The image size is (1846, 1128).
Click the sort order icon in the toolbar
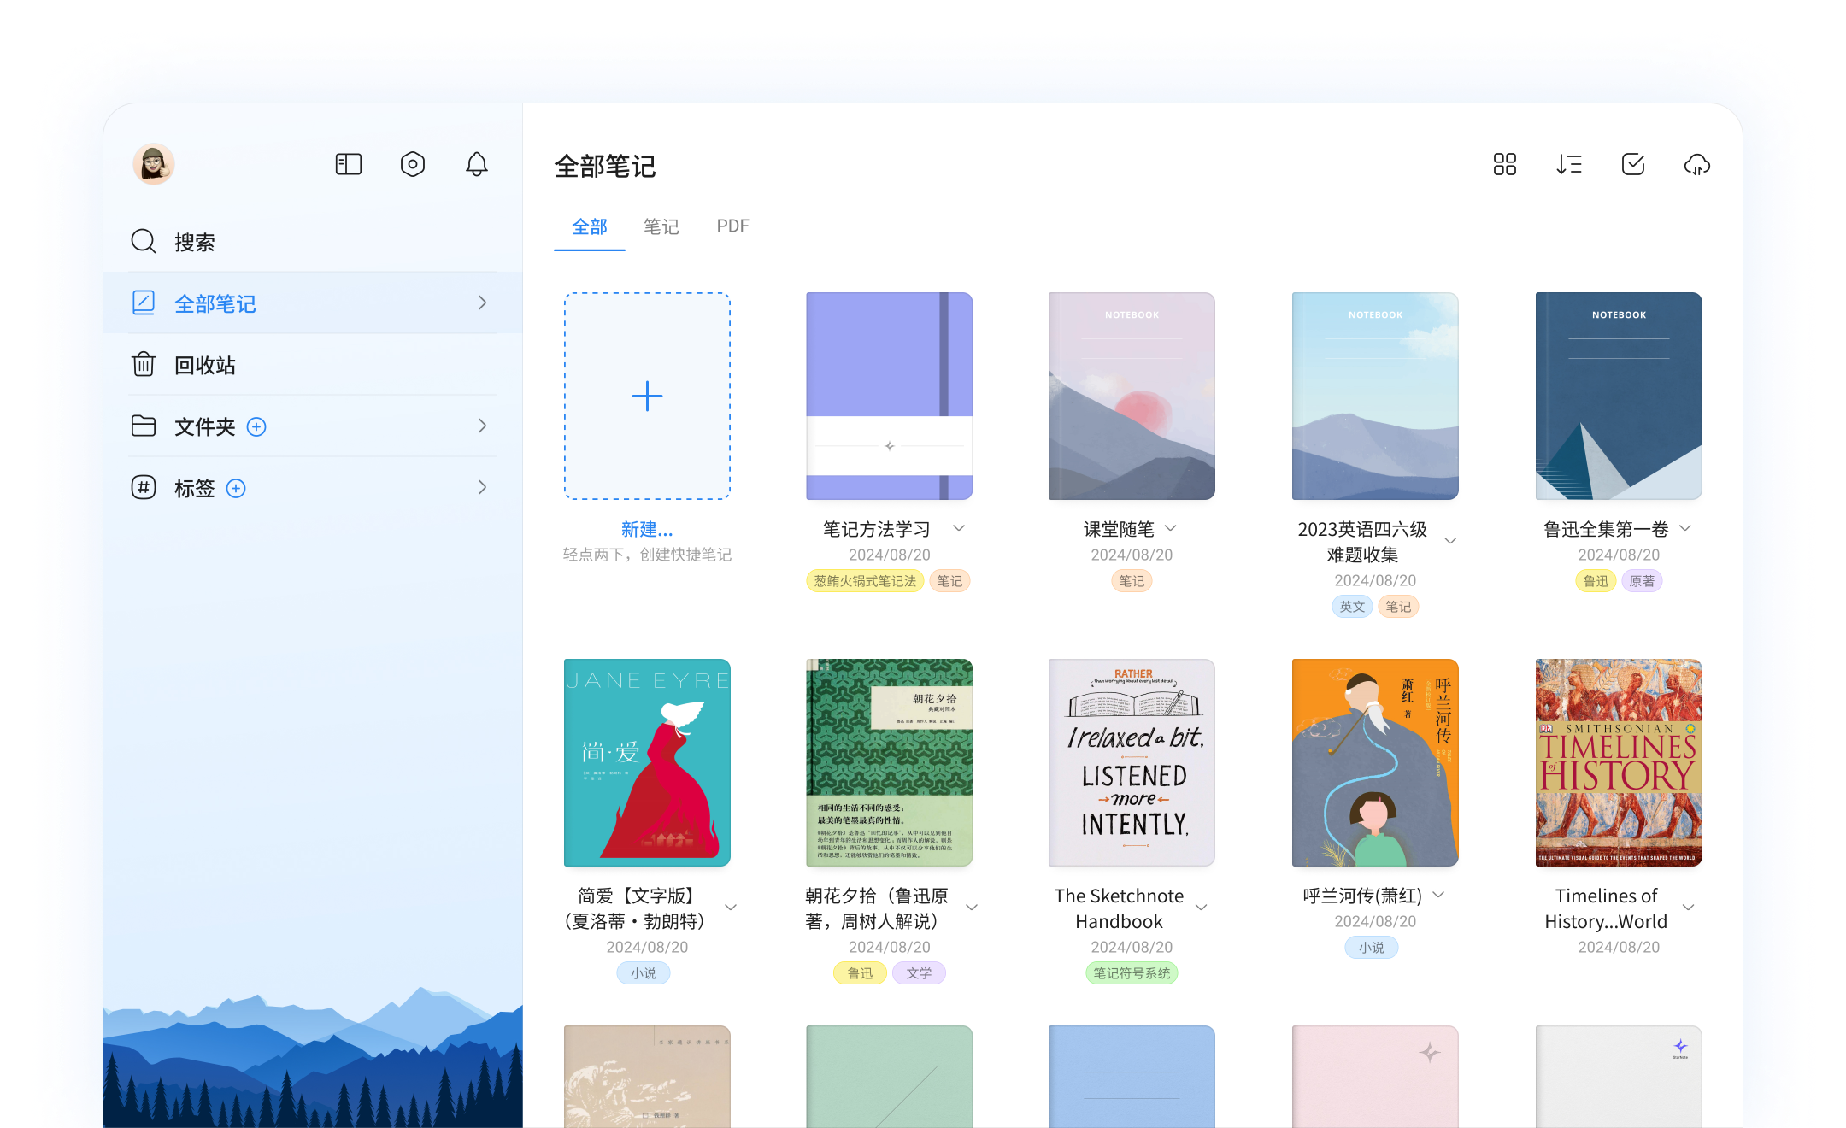[1569, 164]
